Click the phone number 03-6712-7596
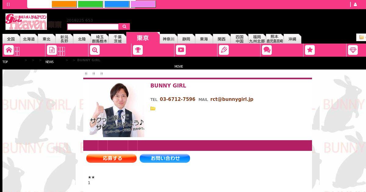The image size is (366, 192). [178, 99]
